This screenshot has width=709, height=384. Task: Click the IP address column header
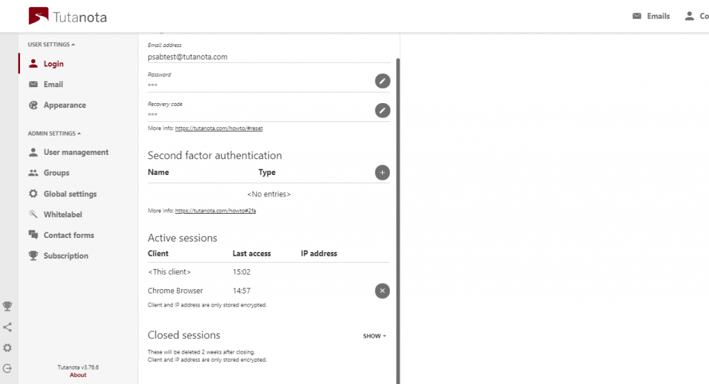[x=318, y=253]
